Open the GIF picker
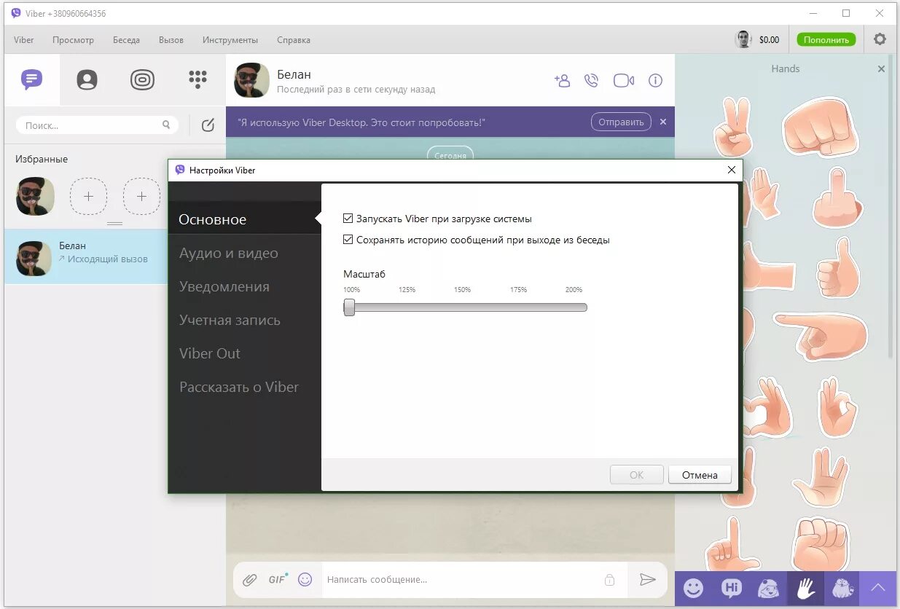The width and height of the screenshot is (900, 609). (278, 579)
